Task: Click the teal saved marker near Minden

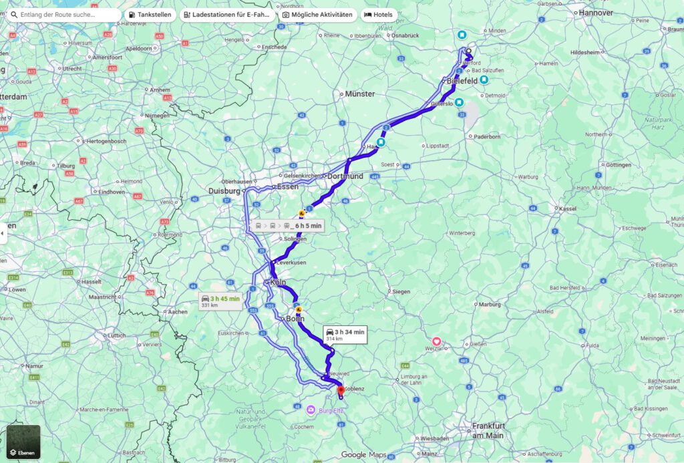Action: click(x=462, y=35)
